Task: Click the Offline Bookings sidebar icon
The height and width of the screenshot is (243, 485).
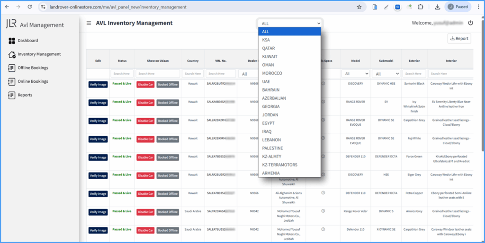Action: pyautogui.click(x=12, y=68)
